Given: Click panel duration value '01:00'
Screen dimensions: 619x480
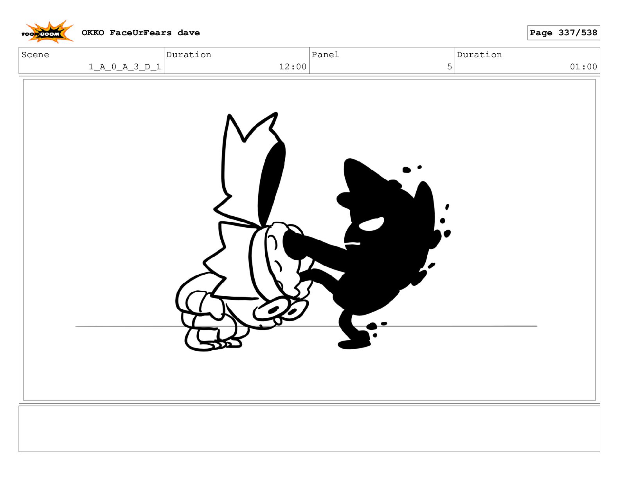Looking at the screenshot, I should (x=583, y=67).
